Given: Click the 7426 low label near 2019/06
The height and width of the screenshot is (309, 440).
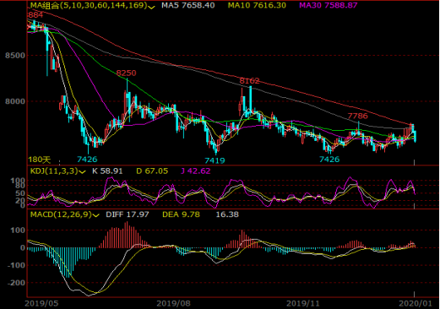Looking at the screenshot, I should (x=87, y=160).
